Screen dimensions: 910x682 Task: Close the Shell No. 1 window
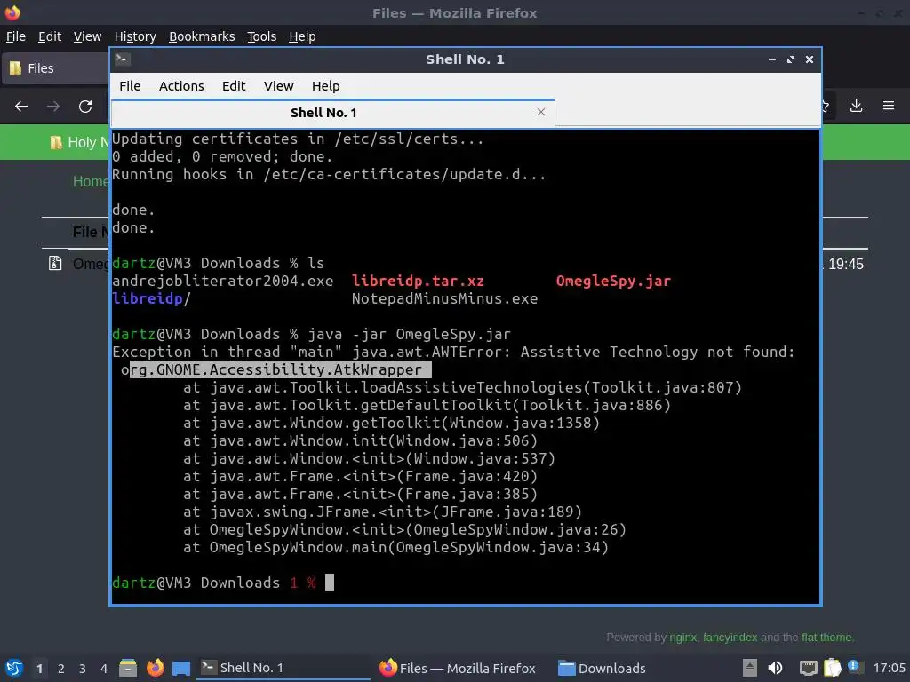(809, 59)
